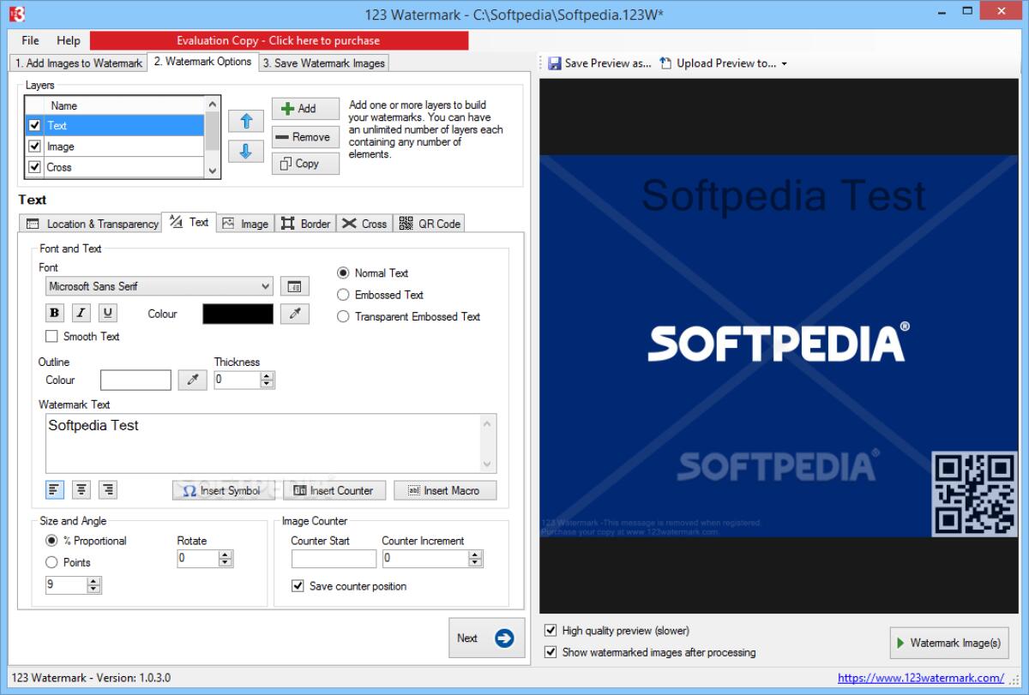
Task: Switch to the QR Code tab
Action: click(429, 223)
